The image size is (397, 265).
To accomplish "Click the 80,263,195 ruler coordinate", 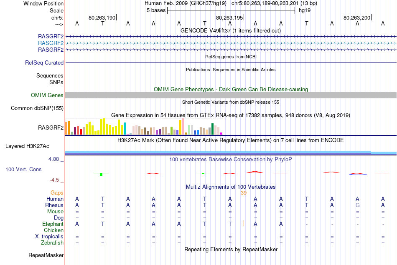I will coord(229,17).
